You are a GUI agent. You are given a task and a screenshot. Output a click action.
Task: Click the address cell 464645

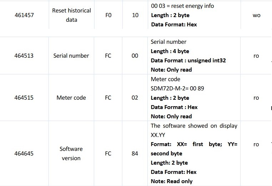tap(24, 154)
